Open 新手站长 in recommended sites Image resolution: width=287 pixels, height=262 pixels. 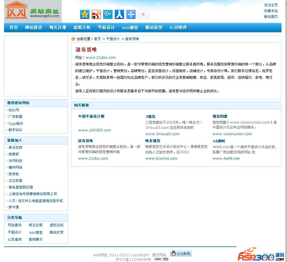tap(15, 130)
